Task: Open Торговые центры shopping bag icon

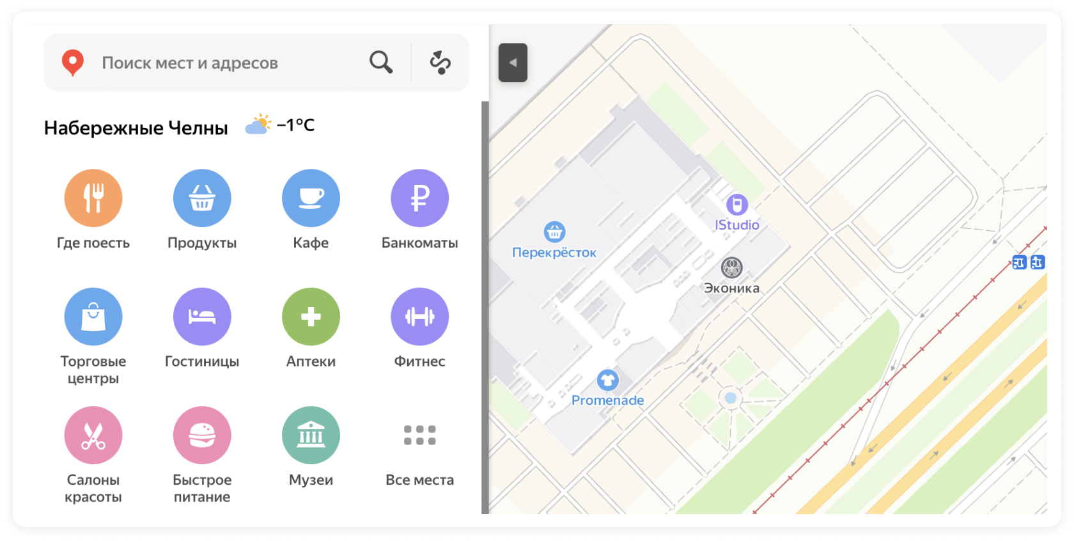Action: (93, 317)
